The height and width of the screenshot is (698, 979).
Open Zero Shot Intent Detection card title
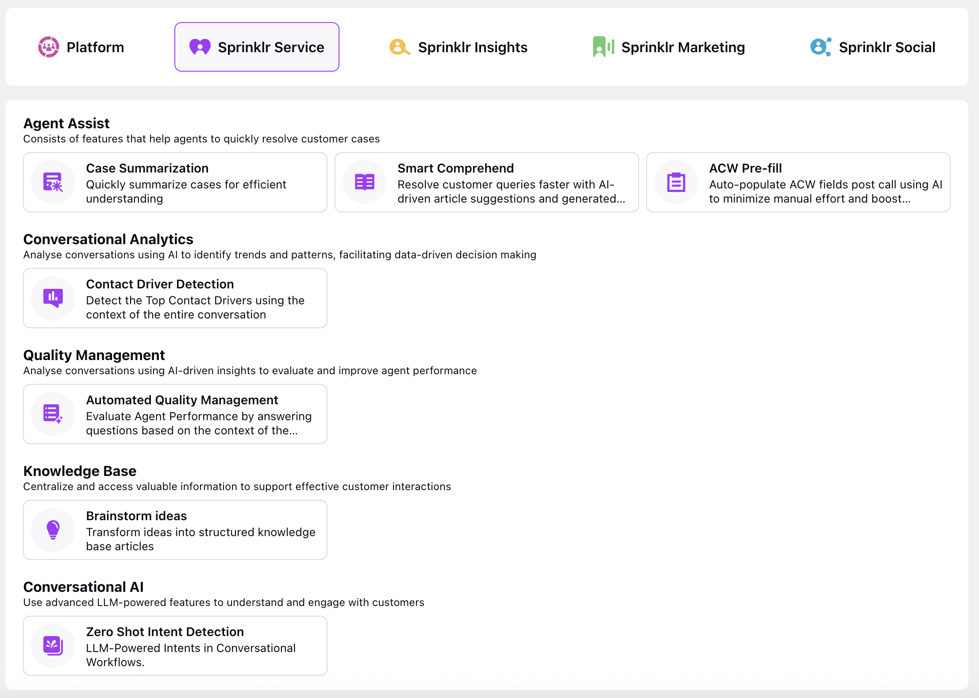point(165,632)
